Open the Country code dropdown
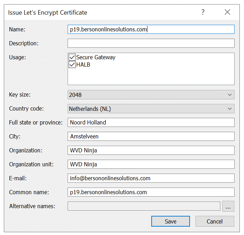244x235 pixels. pos(151,109)
